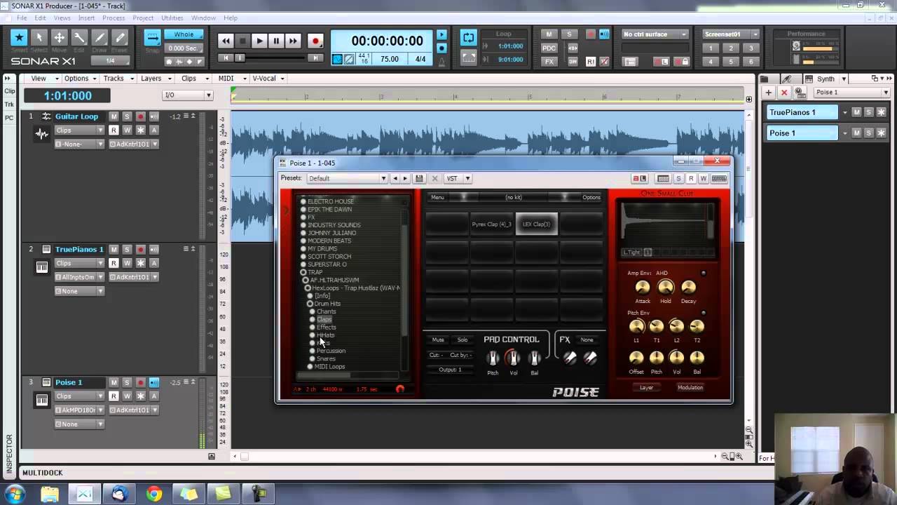
Task: Open the virtual keyboard icon in Poise header
Action: coord(719,179)
